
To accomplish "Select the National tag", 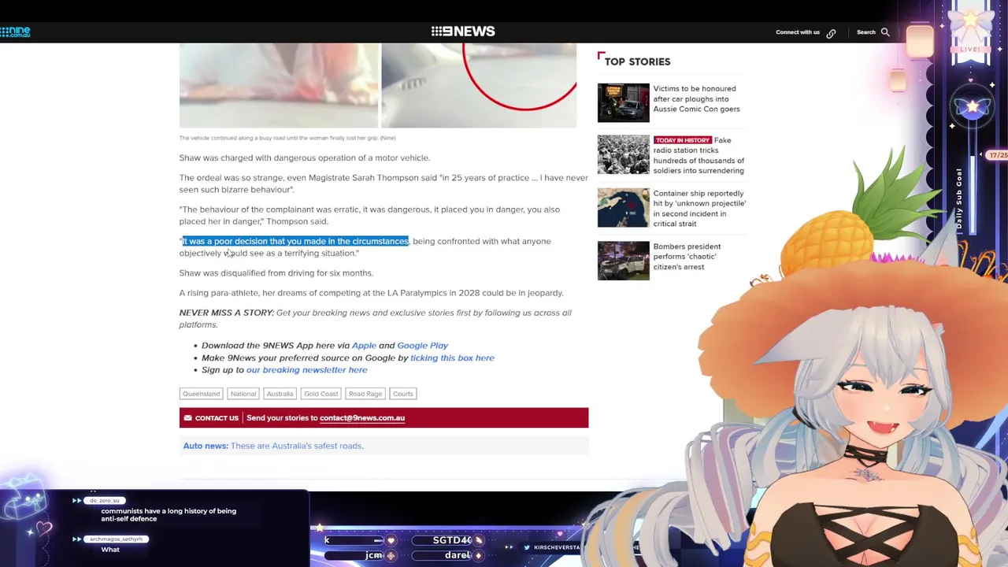I will [243, 394].
